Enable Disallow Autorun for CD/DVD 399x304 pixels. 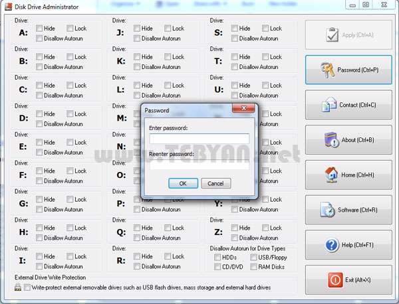(x=217, y=267)
